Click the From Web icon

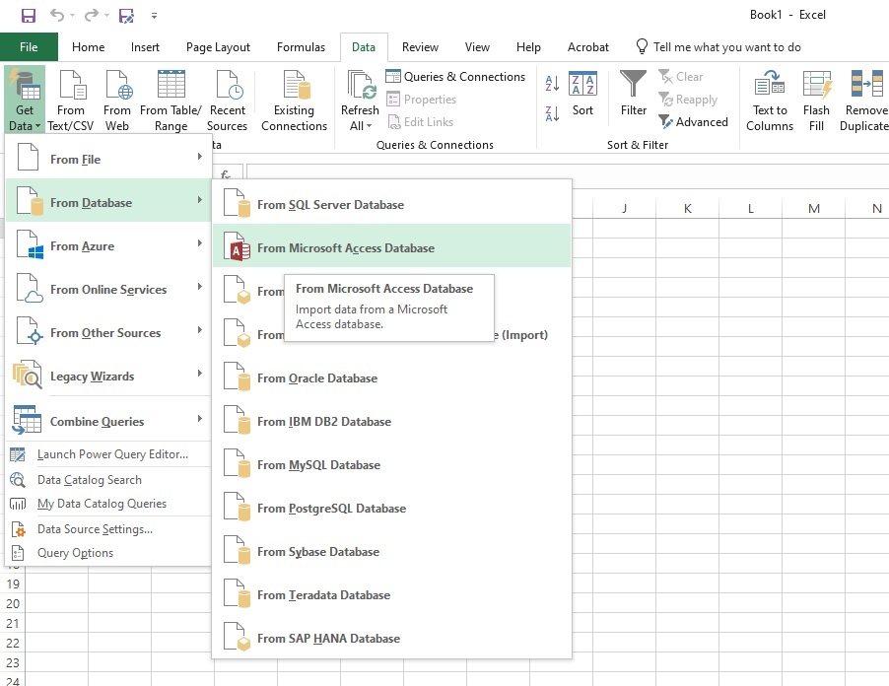click(x=117, y=101)
